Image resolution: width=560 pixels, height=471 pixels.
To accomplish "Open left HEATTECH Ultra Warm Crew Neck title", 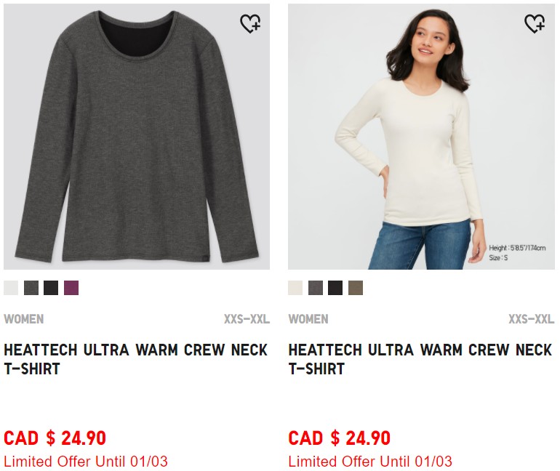I will [135, 359].
